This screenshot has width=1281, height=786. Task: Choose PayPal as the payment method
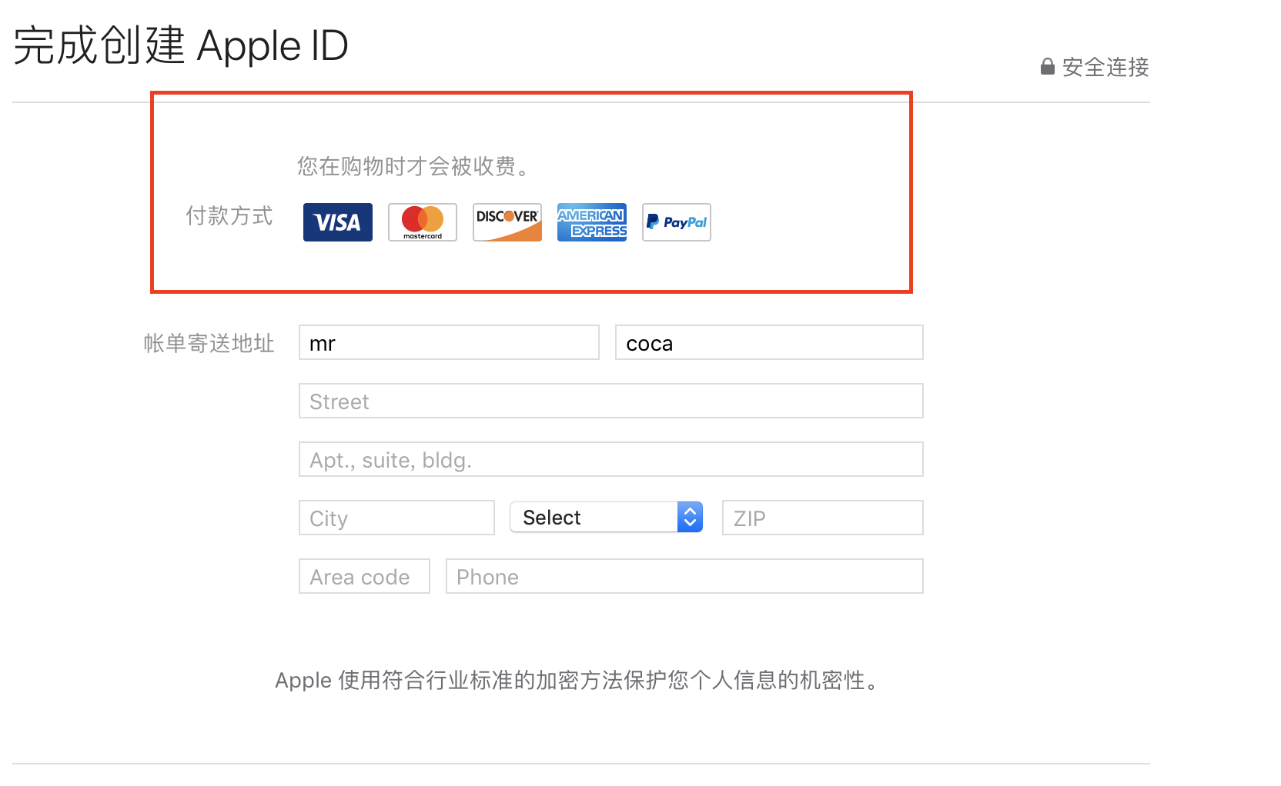[x=676, y=222]
